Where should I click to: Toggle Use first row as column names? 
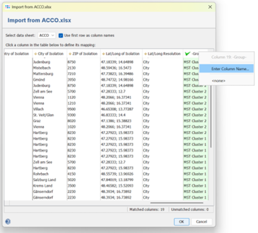tap(61, 35)
